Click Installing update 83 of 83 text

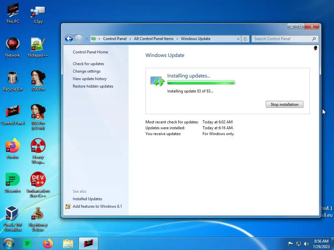190,91
